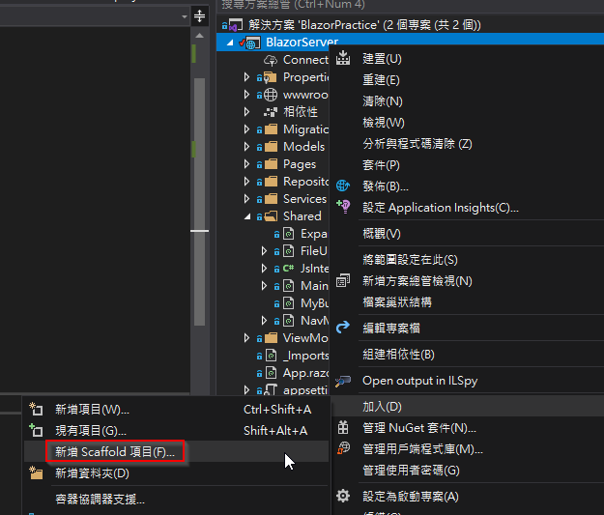Click the C# file icon for JsInte
The height and width of the screenshot is (515, 604).
click(x=289, y=268)
